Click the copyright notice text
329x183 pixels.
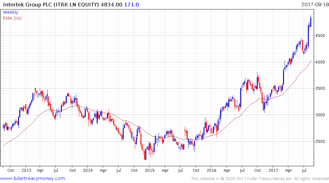click(x=260, y=179)
